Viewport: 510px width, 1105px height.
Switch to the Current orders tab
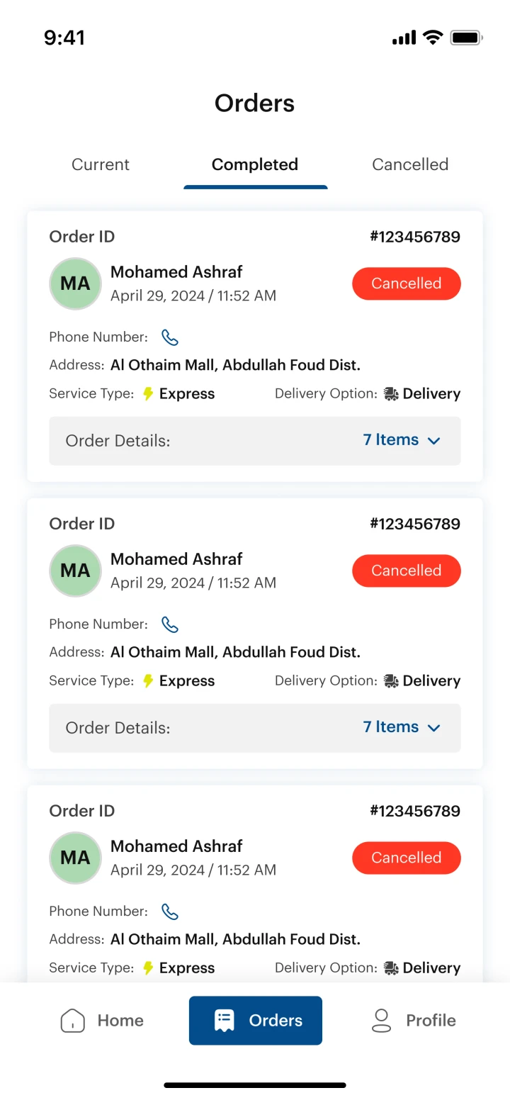click(x=101, y=164)
